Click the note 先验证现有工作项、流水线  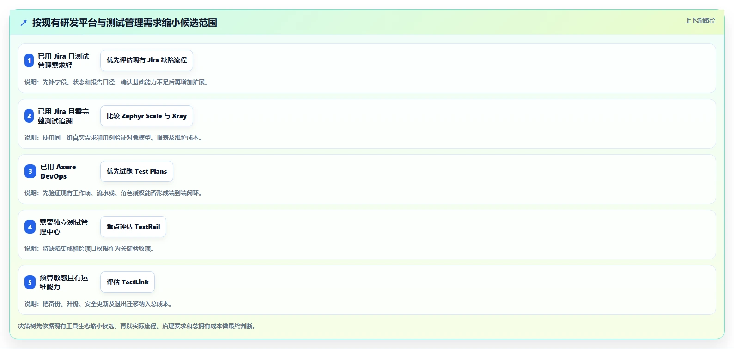(x=114, y=193)
